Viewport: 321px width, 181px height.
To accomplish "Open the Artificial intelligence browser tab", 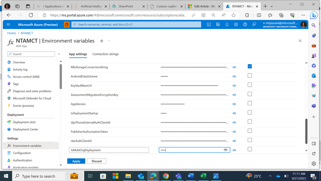I will tap(91, 6).
